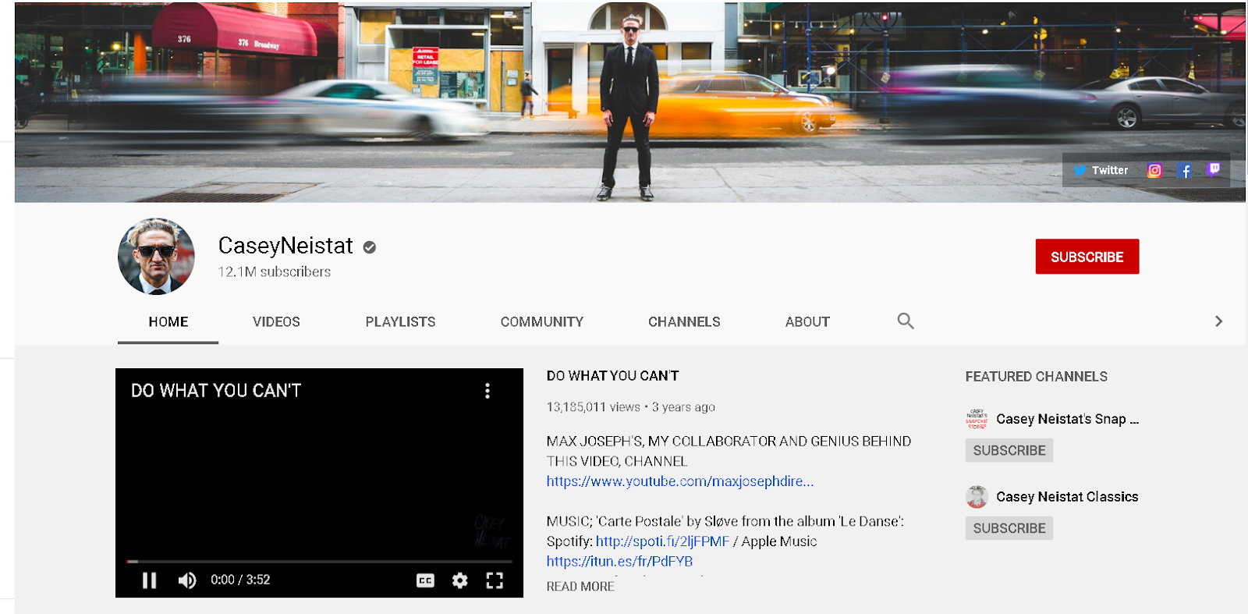Viewport: 1248px width, 614px height.
Task: Mute the video with the speaker icon
Action: pyautogui.click(x=186, y=580)
